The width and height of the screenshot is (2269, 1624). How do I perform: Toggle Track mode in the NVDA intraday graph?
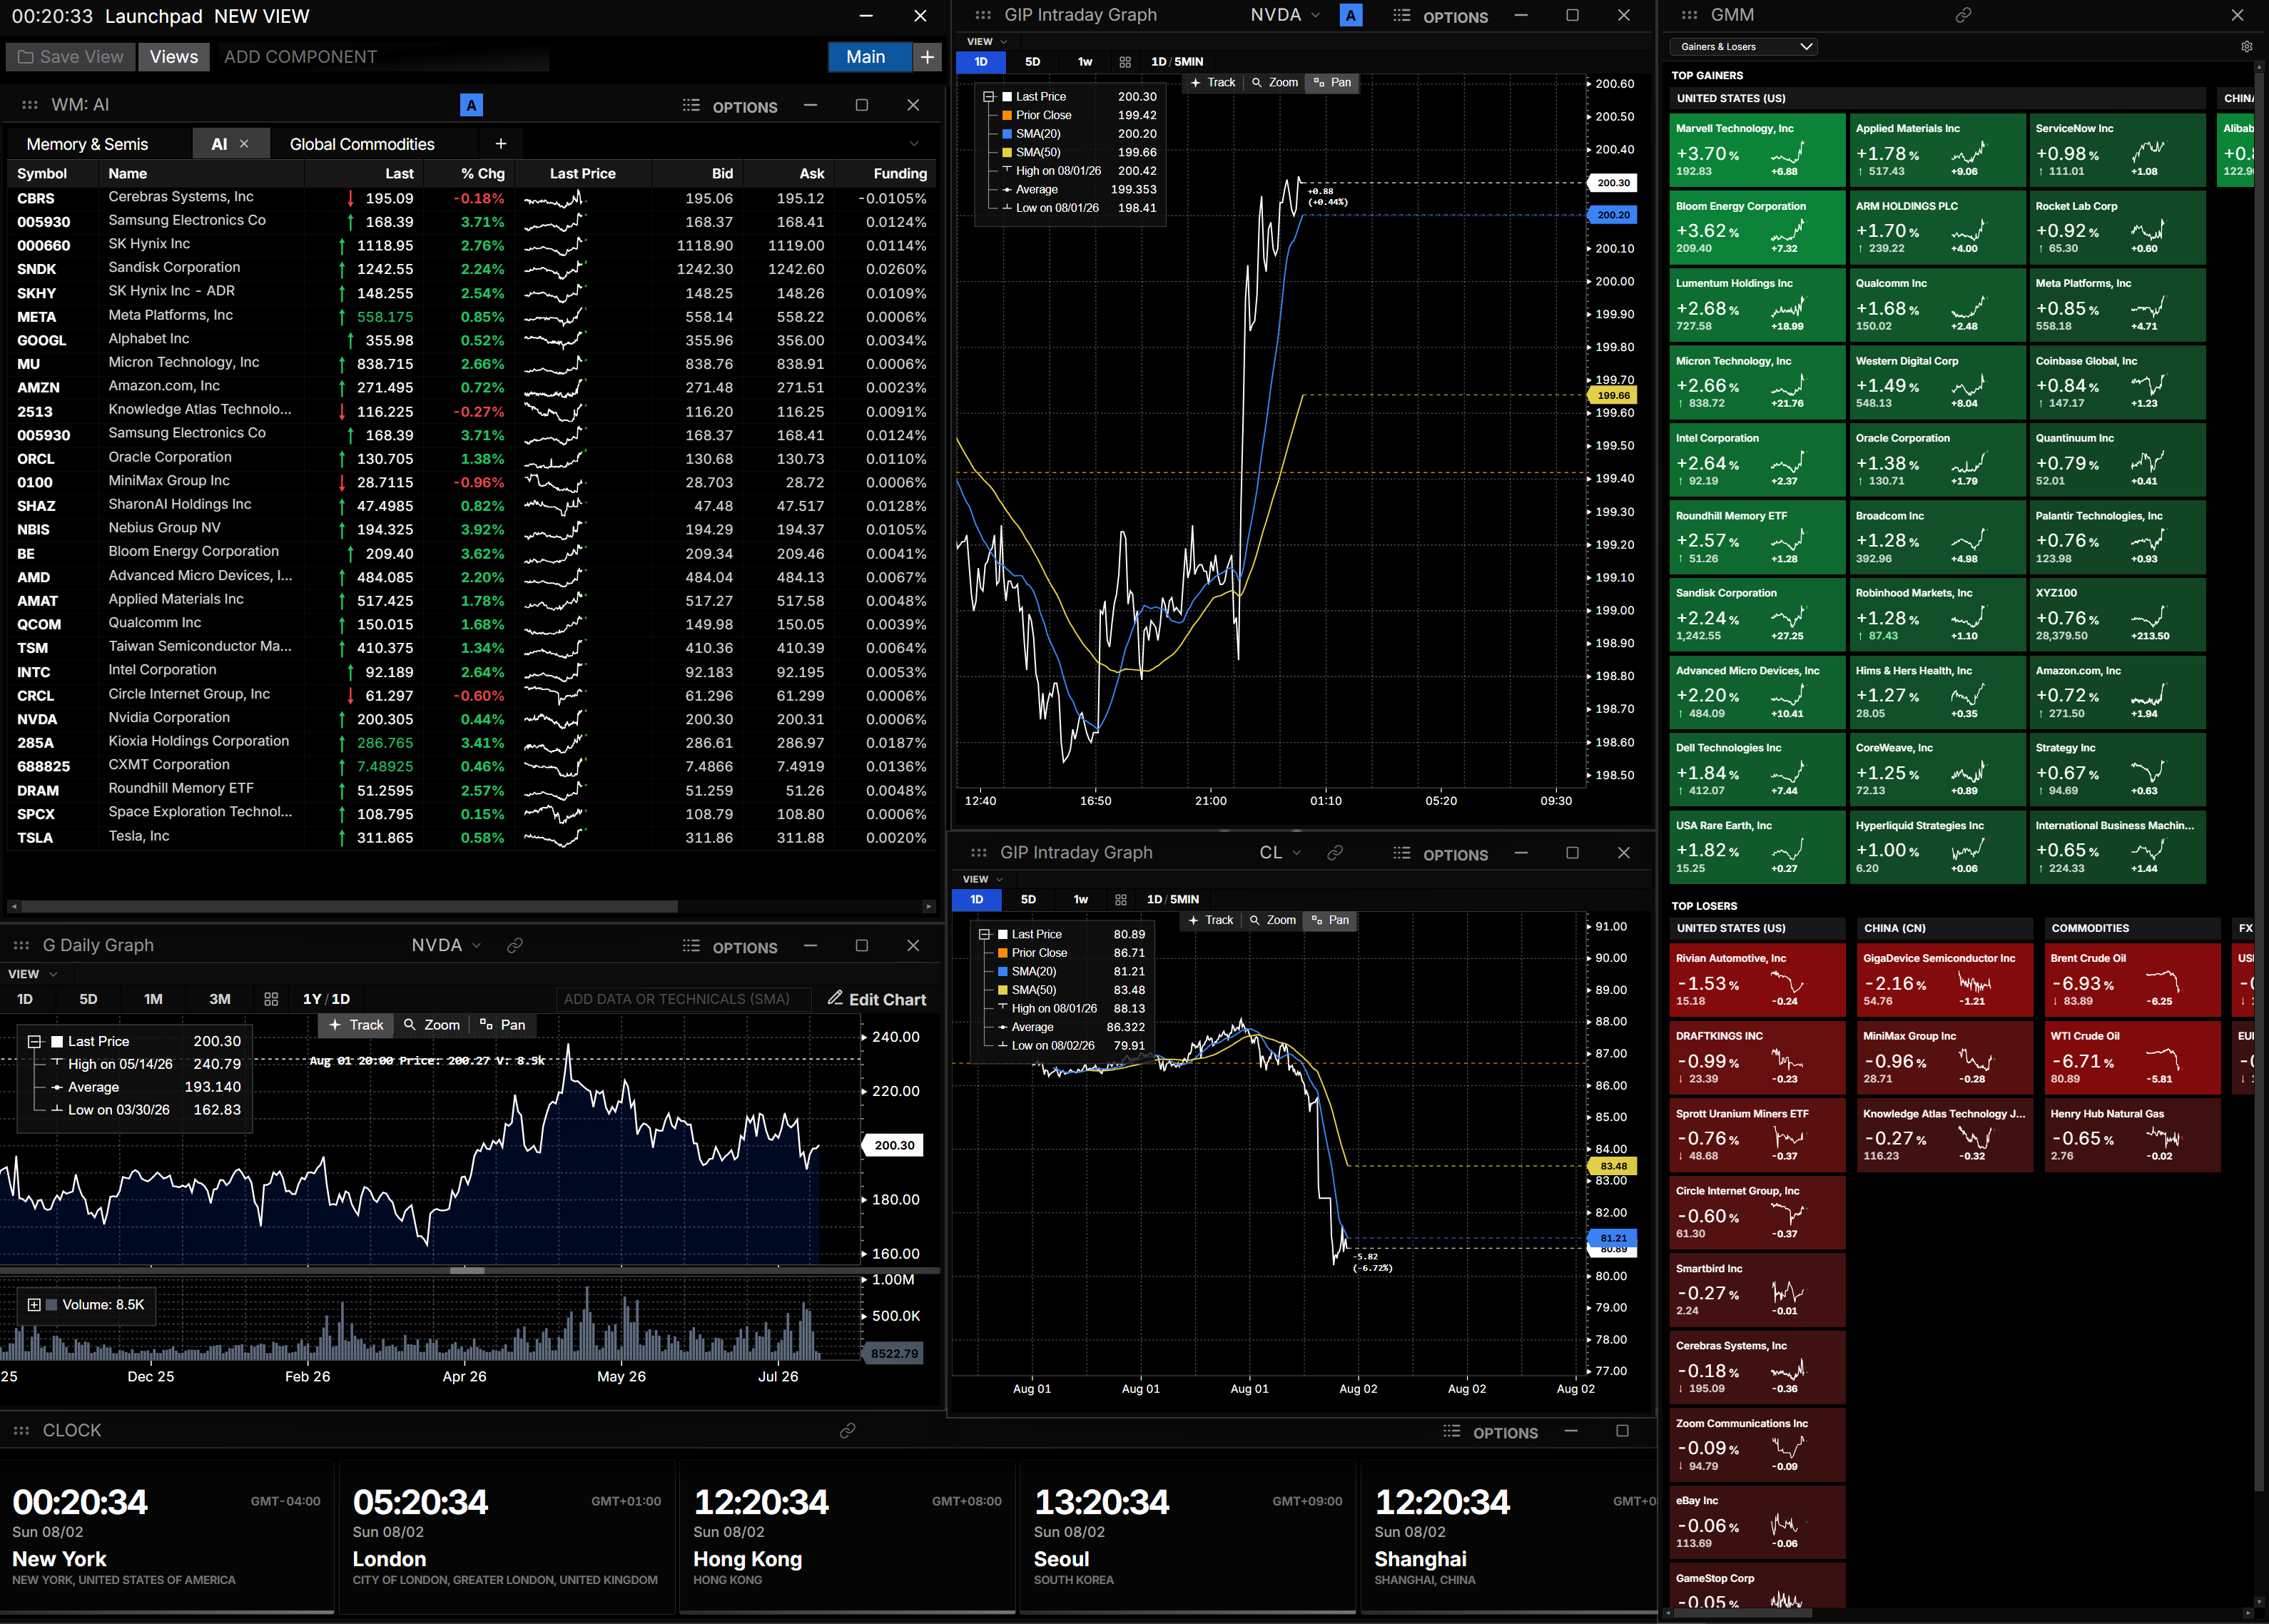1213,83
